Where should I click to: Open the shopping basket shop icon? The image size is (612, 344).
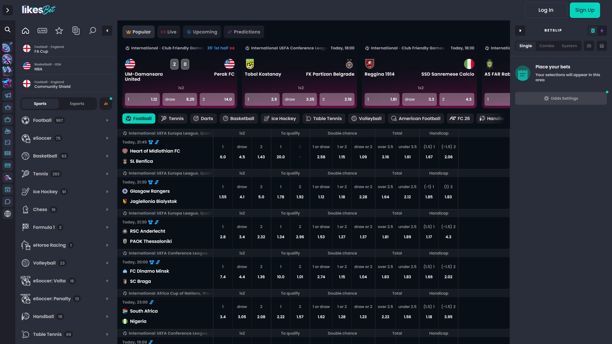8,119
